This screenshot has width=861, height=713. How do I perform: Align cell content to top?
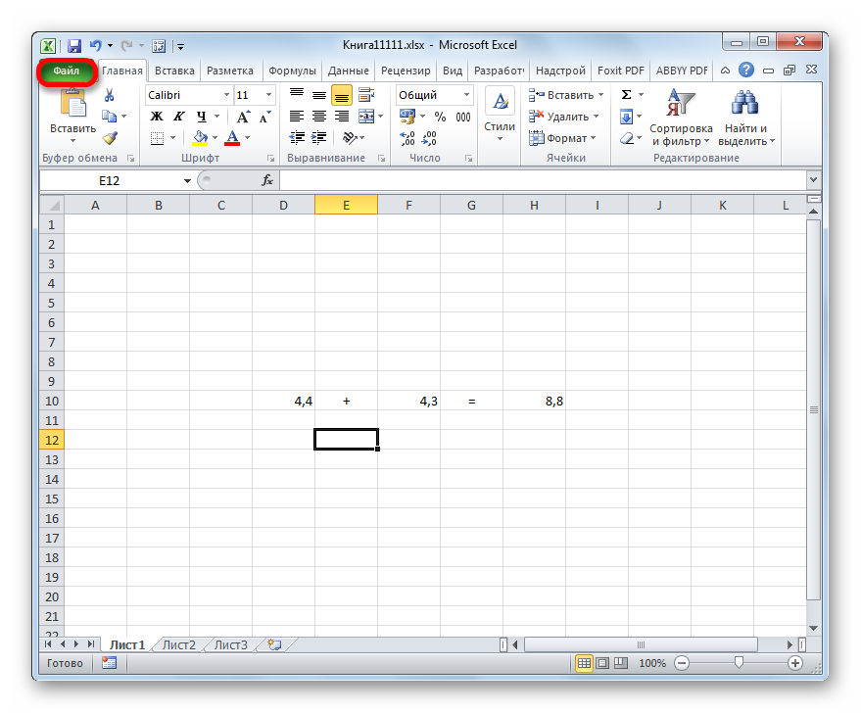[x=297, y=95]
